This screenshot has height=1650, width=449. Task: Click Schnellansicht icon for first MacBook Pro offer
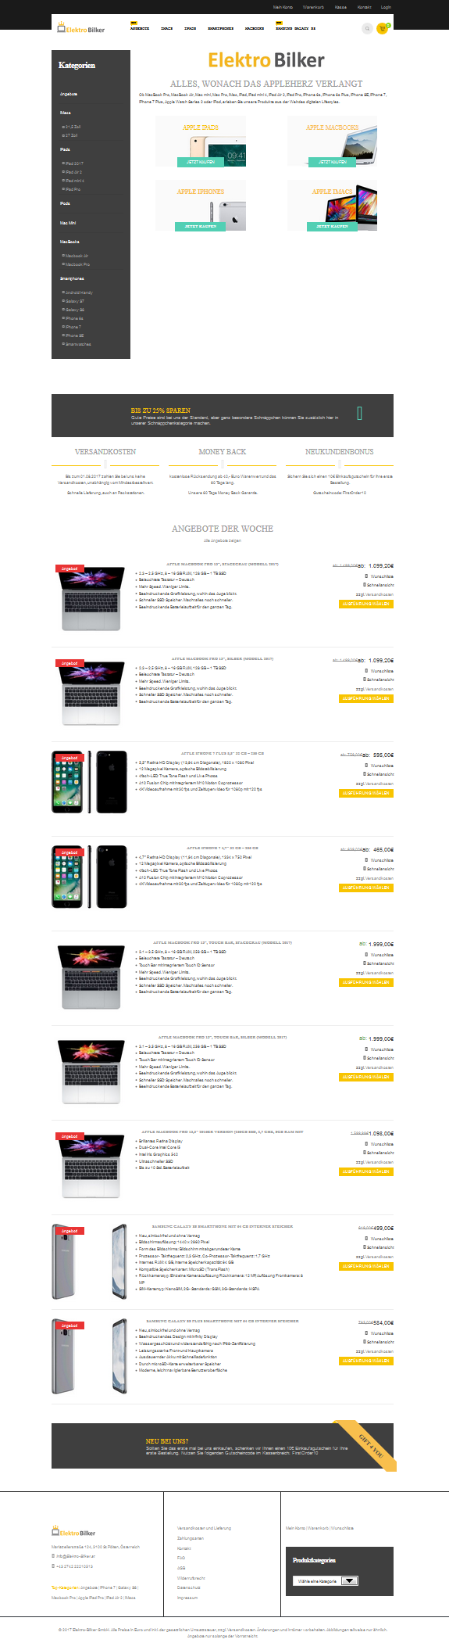[365, 585]
